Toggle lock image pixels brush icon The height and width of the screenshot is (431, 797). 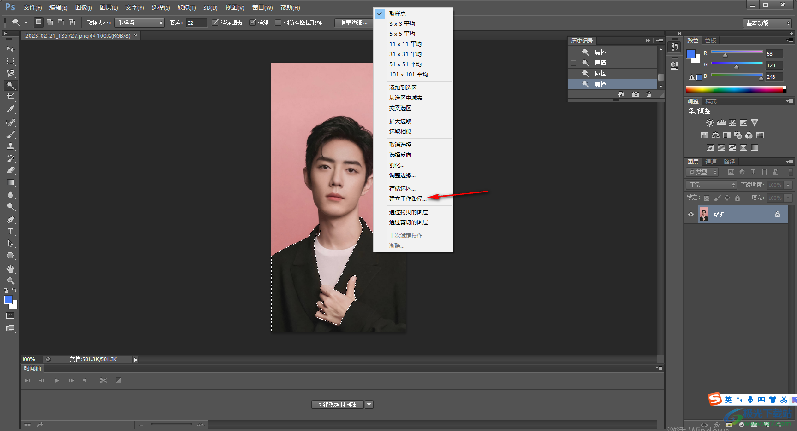tap(717, 198)
